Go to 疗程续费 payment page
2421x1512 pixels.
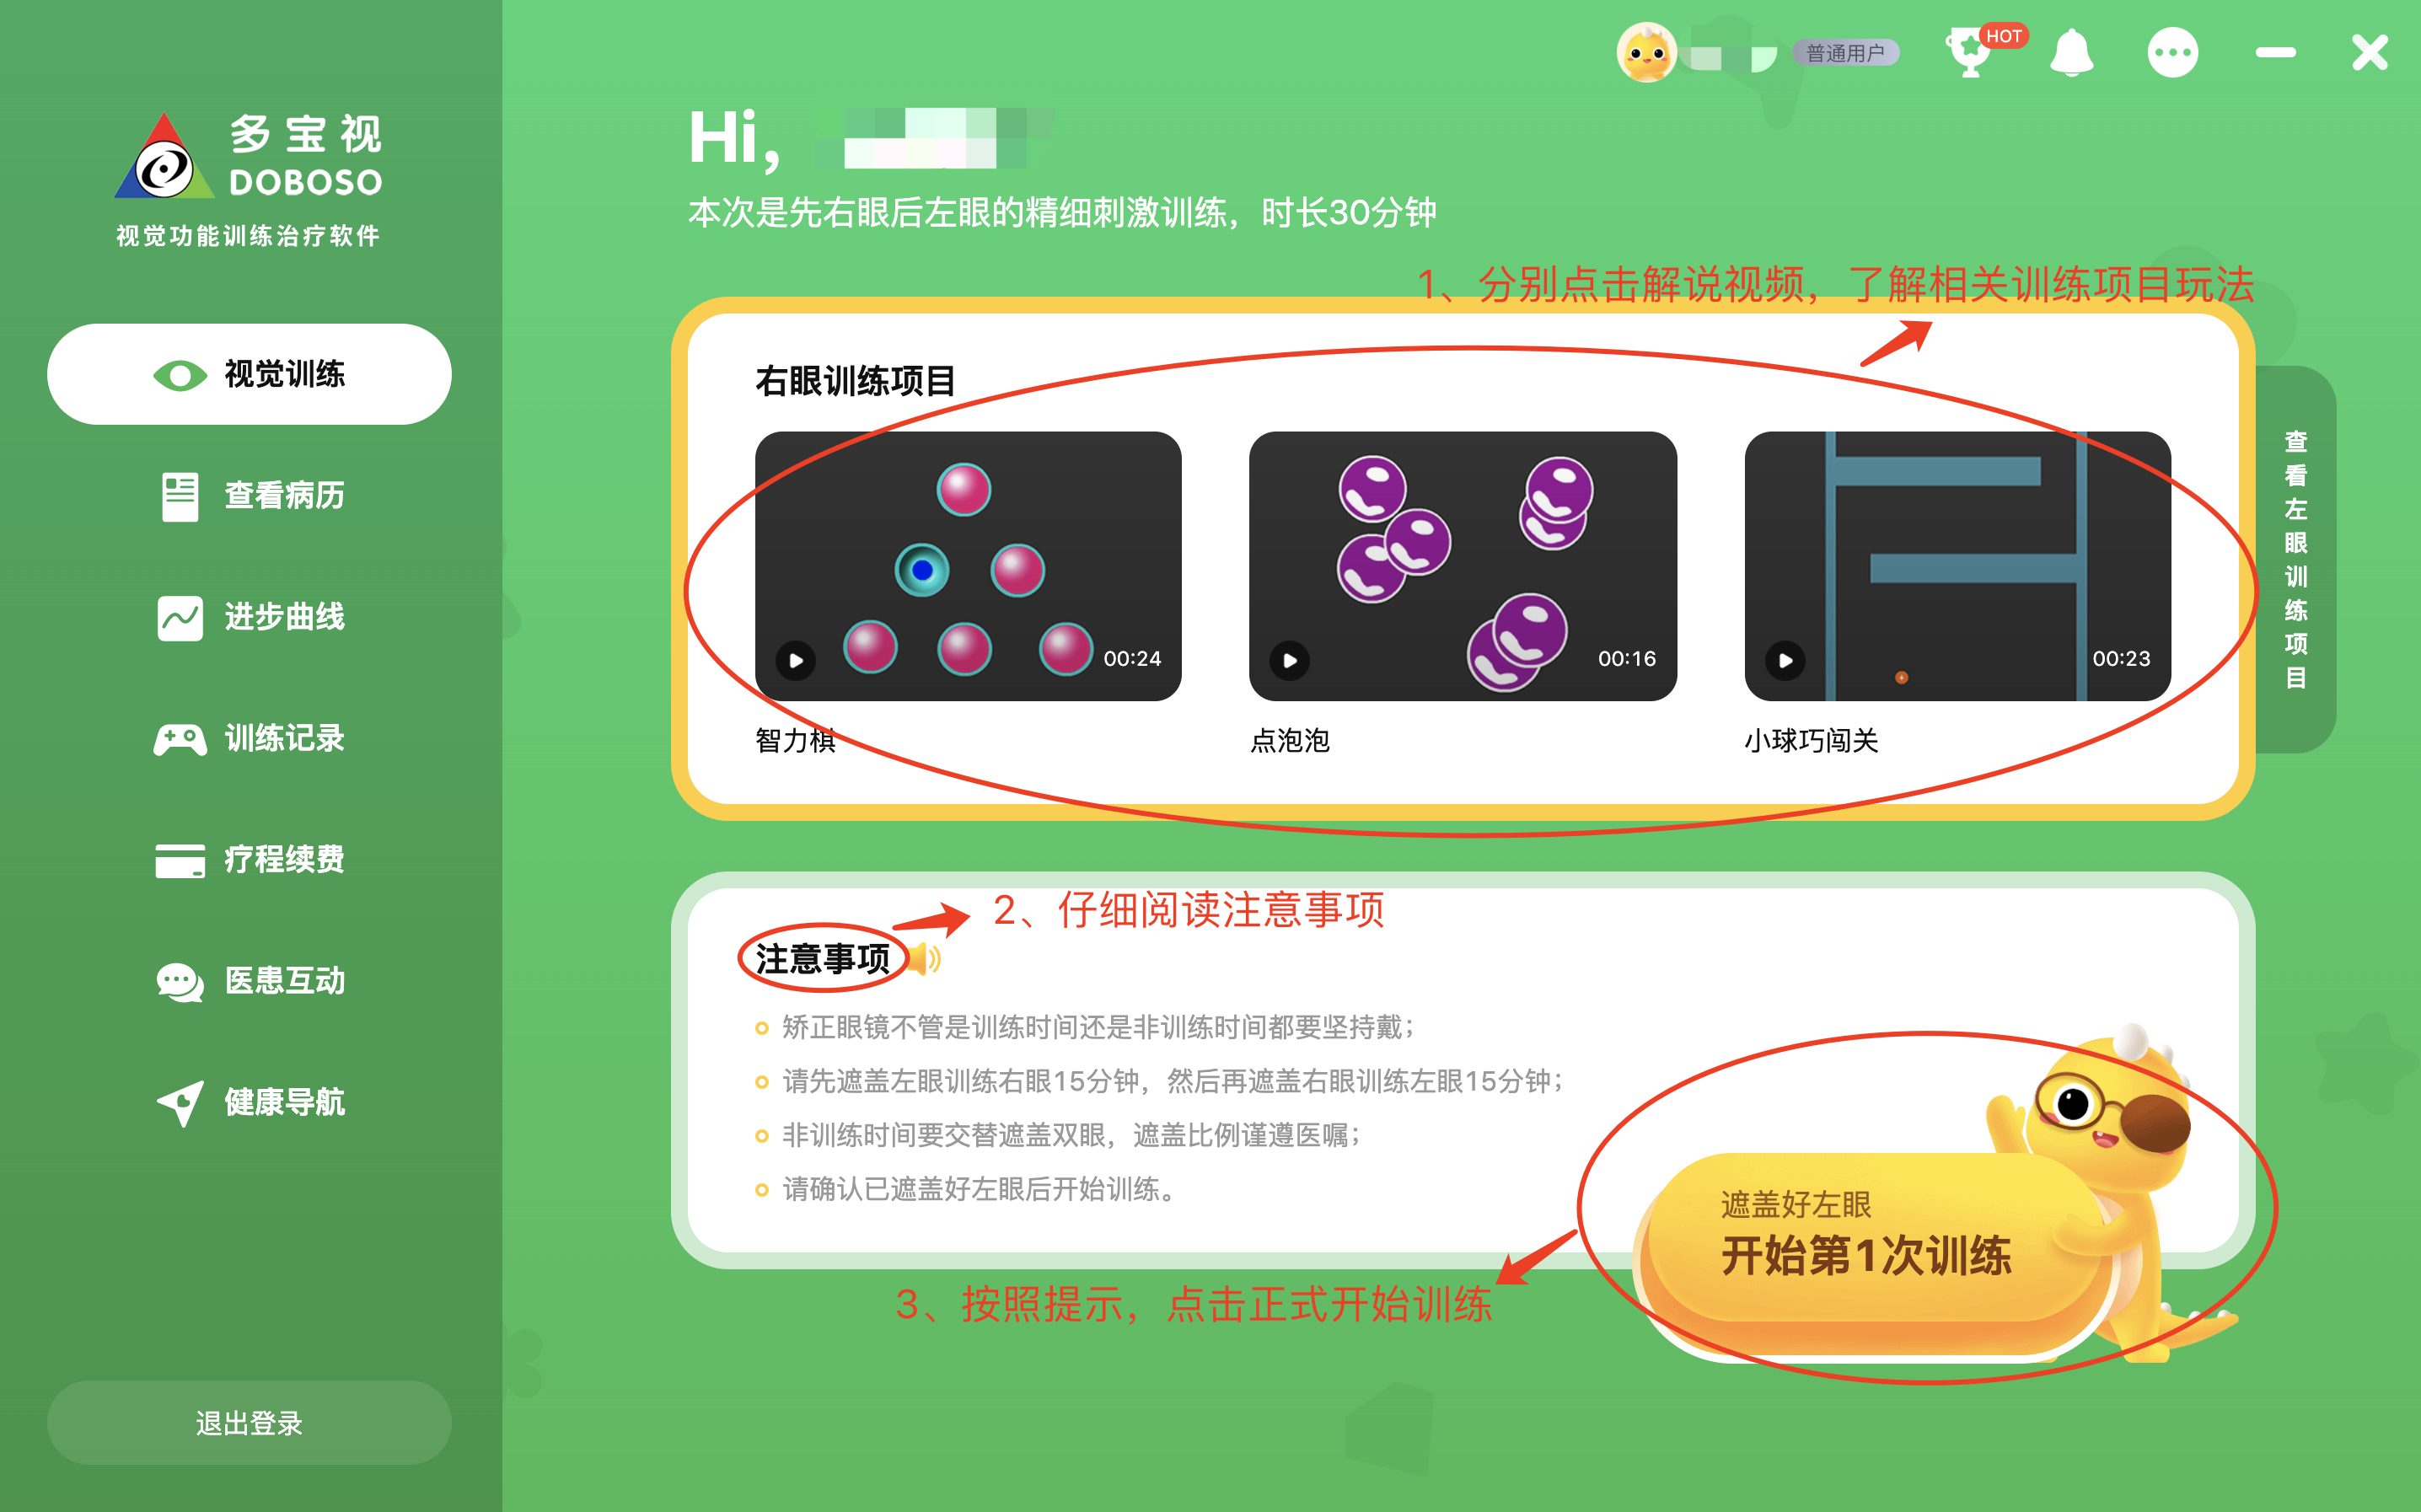point(249,859)
